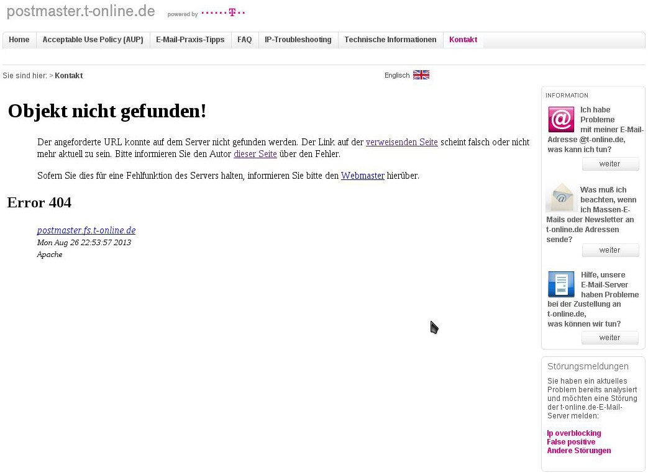Click 'weiter' under e-mail address problems
Screen dimensions: 648x473
pos(609,164)
